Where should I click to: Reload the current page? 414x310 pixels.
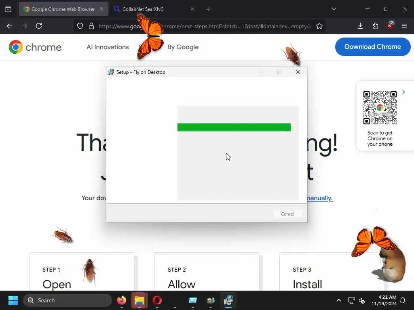[x=39, y=26]
